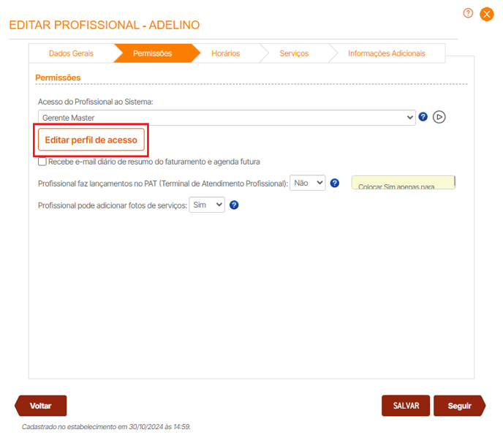This screenshot has width=503, height=435.
Task: Open the Serviços tab
Action: (294, 53)
